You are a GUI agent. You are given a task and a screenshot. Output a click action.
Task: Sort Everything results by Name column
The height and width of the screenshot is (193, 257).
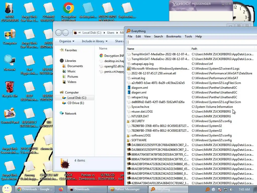tap(158, 49)
